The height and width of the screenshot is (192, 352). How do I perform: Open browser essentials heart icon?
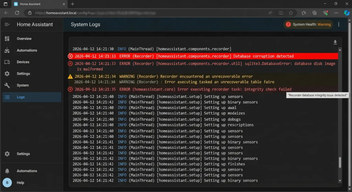pos(326,13)
